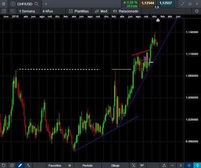The image size is (201, 168).
Task: Open the Med chart type dropdown
Action: pyautogui.click(x=101, y=11)
